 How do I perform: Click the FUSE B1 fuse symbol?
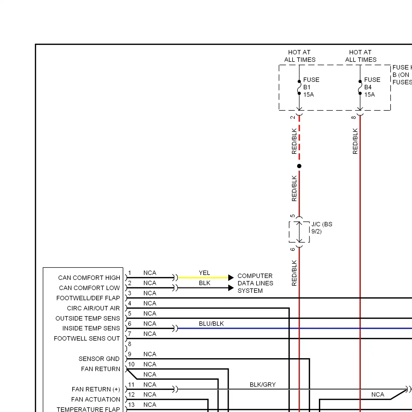click(299, 87)
